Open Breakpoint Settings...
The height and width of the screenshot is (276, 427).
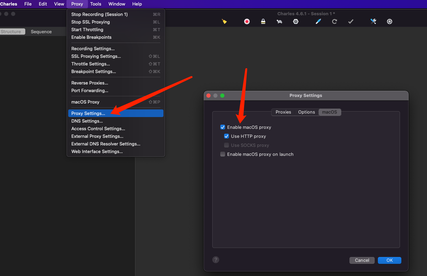(116, 71)
